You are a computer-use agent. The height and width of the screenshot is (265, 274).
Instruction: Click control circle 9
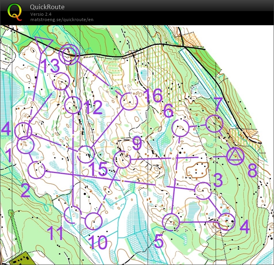pyautogui.click(x=122, y=160)
